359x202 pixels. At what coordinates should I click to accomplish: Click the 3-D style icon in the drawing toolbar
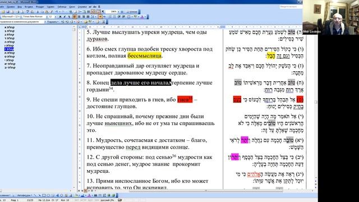click(113, 195)
